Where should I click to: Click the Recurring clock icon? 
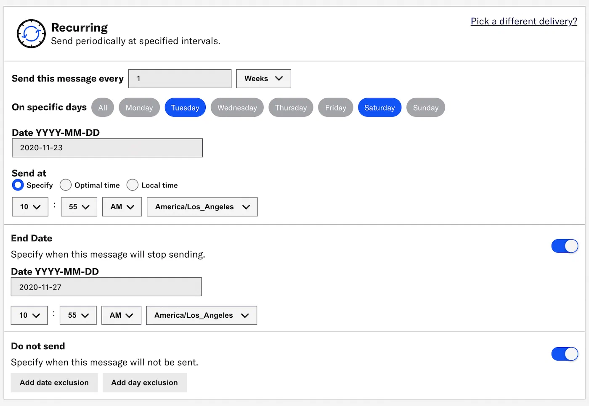point(31,34)
